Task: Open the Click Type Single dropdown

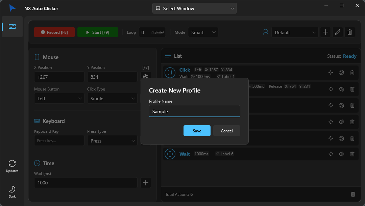Action: 112,98
